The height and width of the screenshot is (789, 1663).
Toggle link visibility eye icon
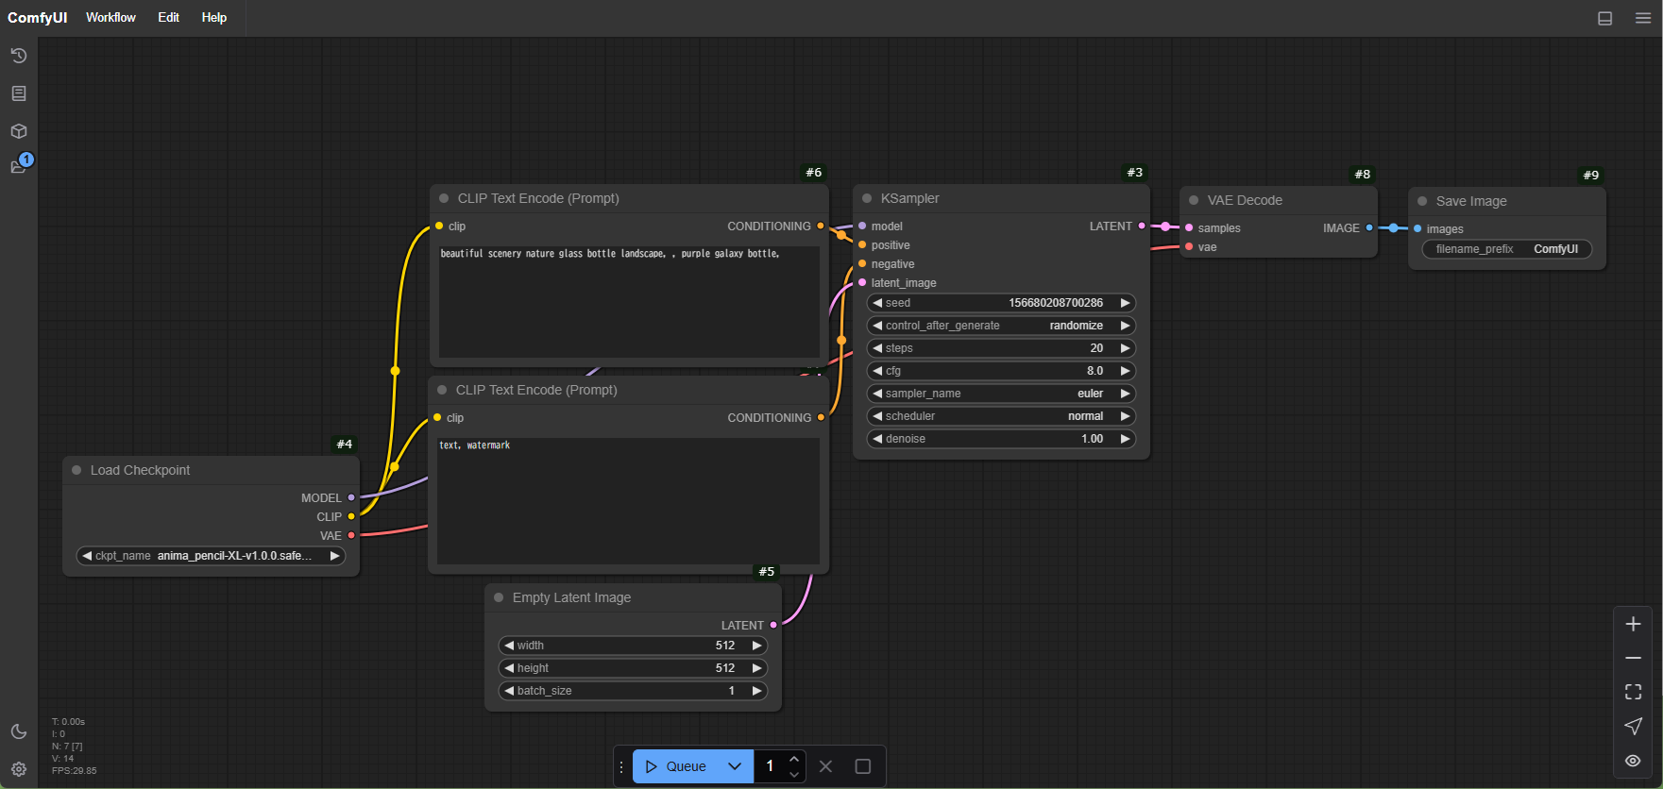[x=1633, y=761]
